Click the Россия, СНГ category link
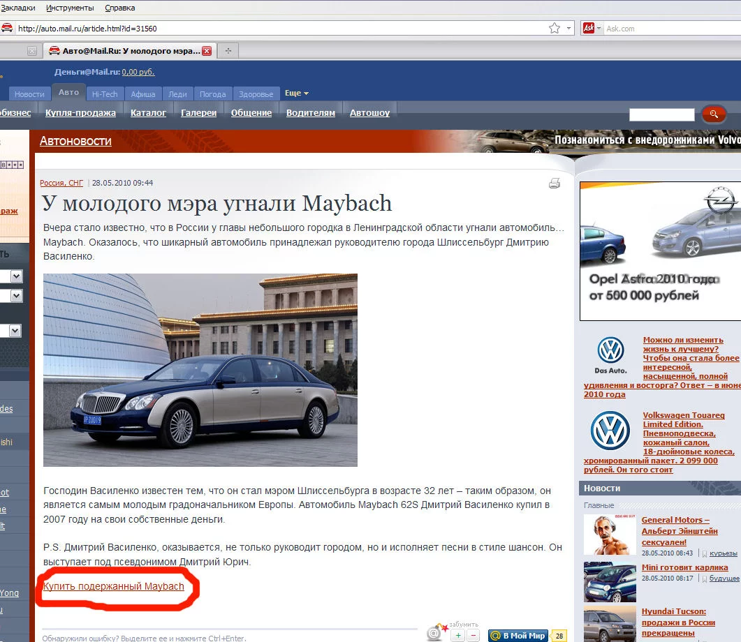The height and width of the screenshot is (642, 741). coord(61,183)
